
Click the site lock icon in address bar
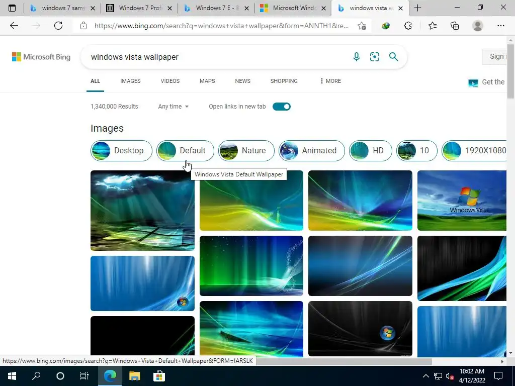click(83, 26)
